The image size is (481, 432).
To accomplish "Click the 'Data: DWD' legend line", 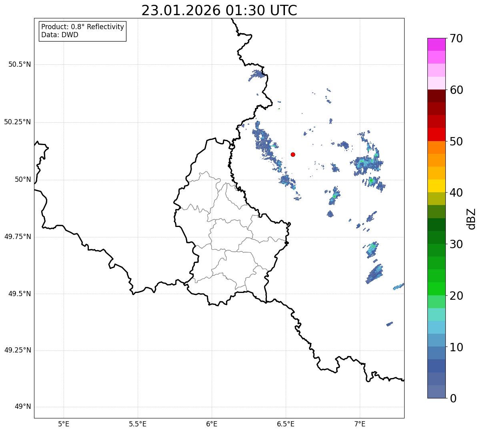I will pos(60,35).
